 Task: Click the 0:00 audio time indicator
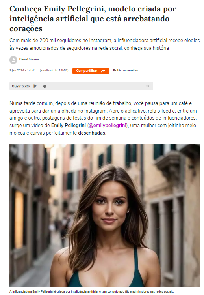click(147, 86)
